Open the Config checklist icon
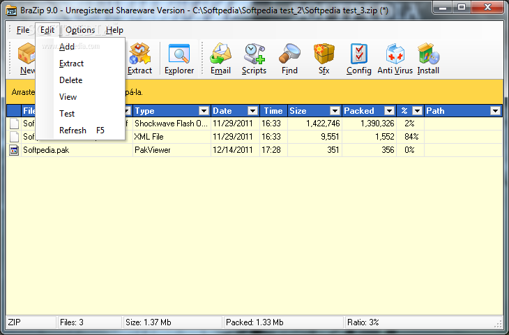The height and width of the screenshot is (335, 509). coord(358,54)
